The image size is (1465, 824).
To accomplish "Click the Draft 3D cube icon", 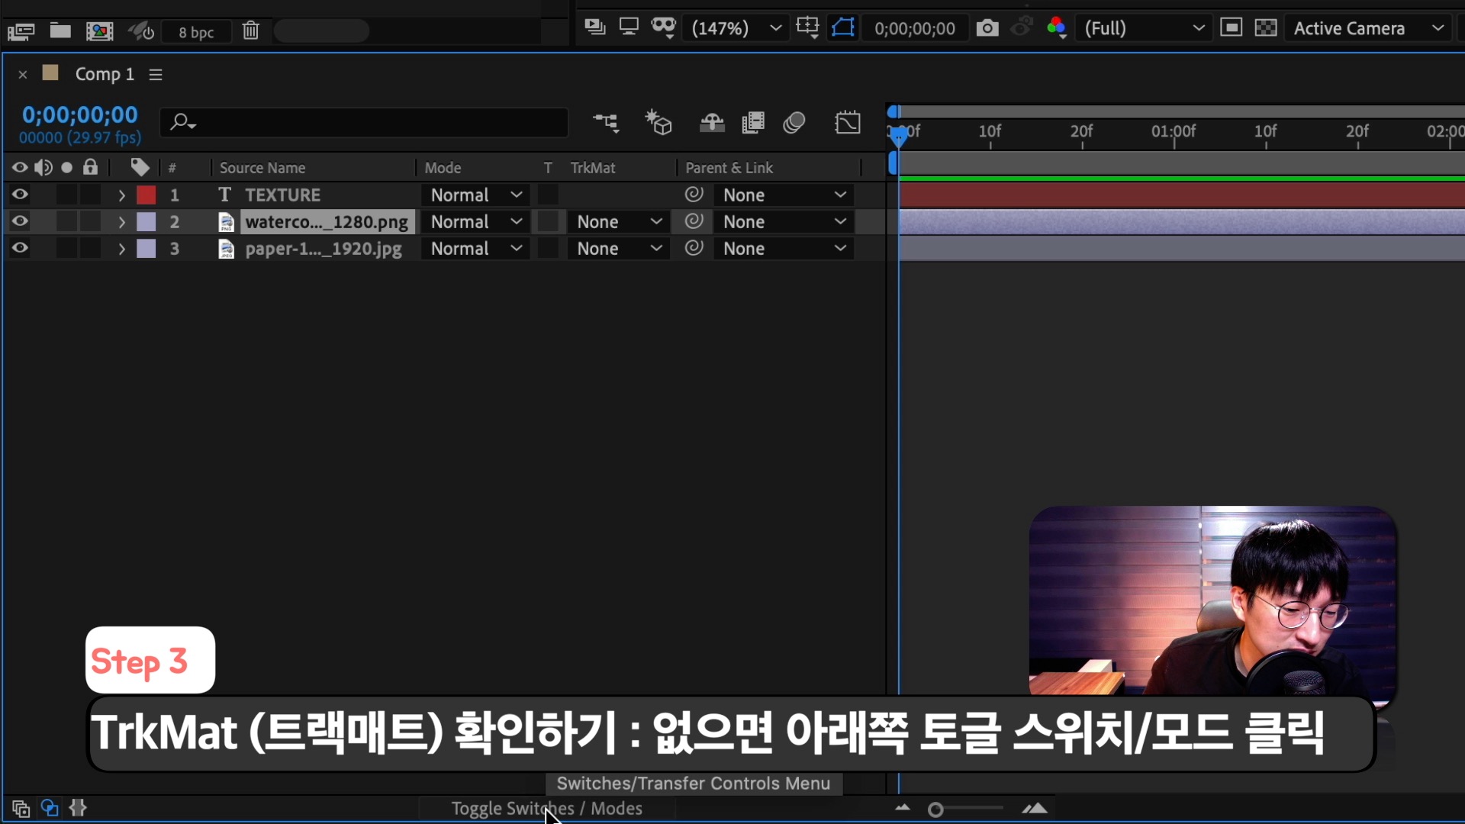I will tap(658, 123).
